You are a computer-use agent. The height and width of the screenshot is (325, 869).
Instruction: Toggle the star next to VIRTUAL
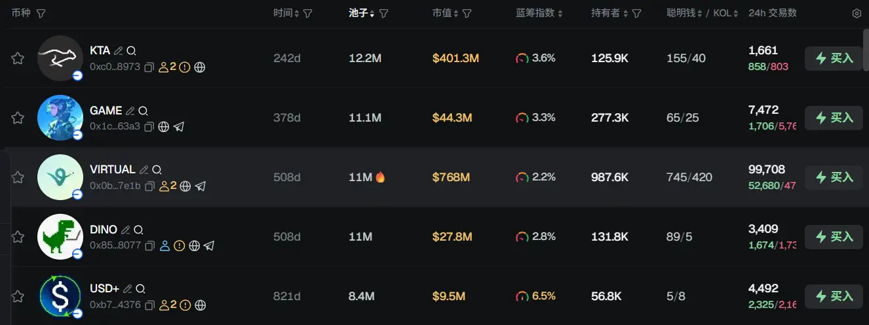[18, 177]
